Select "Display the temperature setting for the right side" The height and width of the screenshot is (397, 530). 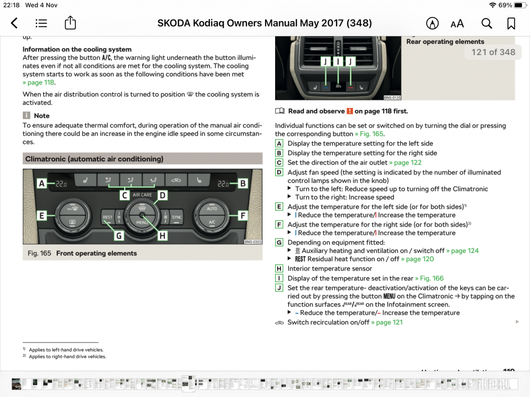point(362,153)
